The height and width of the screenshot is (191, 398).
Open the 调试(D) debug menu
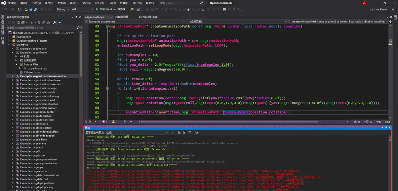[74, 3]
